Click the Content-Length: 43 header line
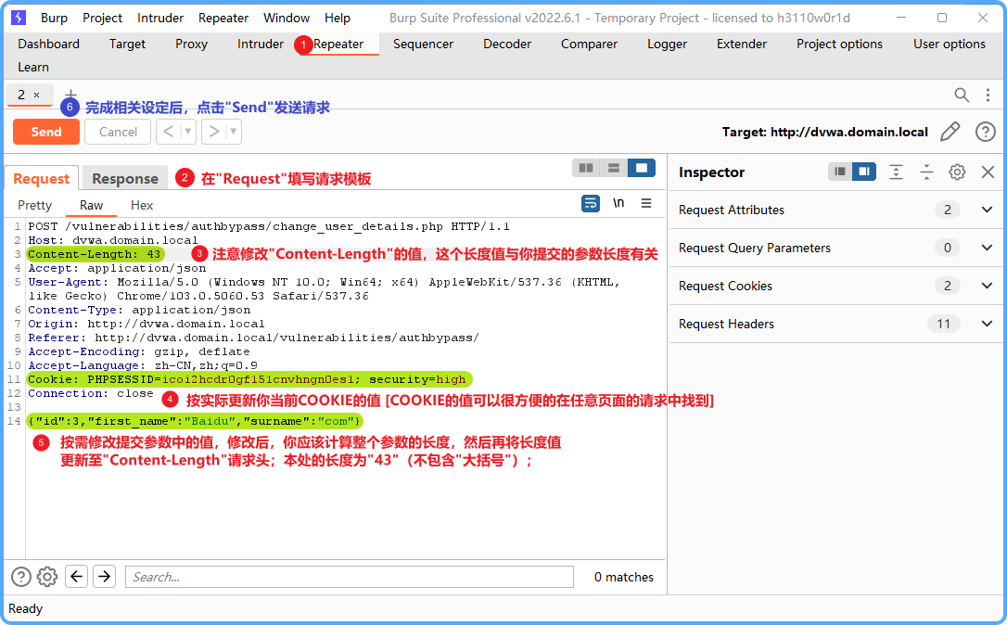The image size is (1007, 625). pos(95,254)
